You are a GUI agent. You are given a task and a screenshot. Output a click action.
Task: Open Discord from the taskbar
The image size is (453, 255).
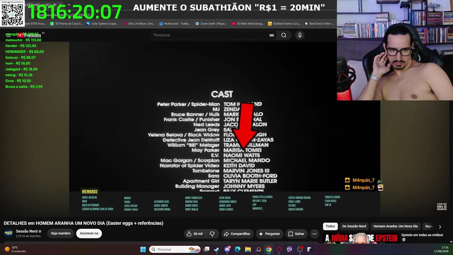(227, 249)
